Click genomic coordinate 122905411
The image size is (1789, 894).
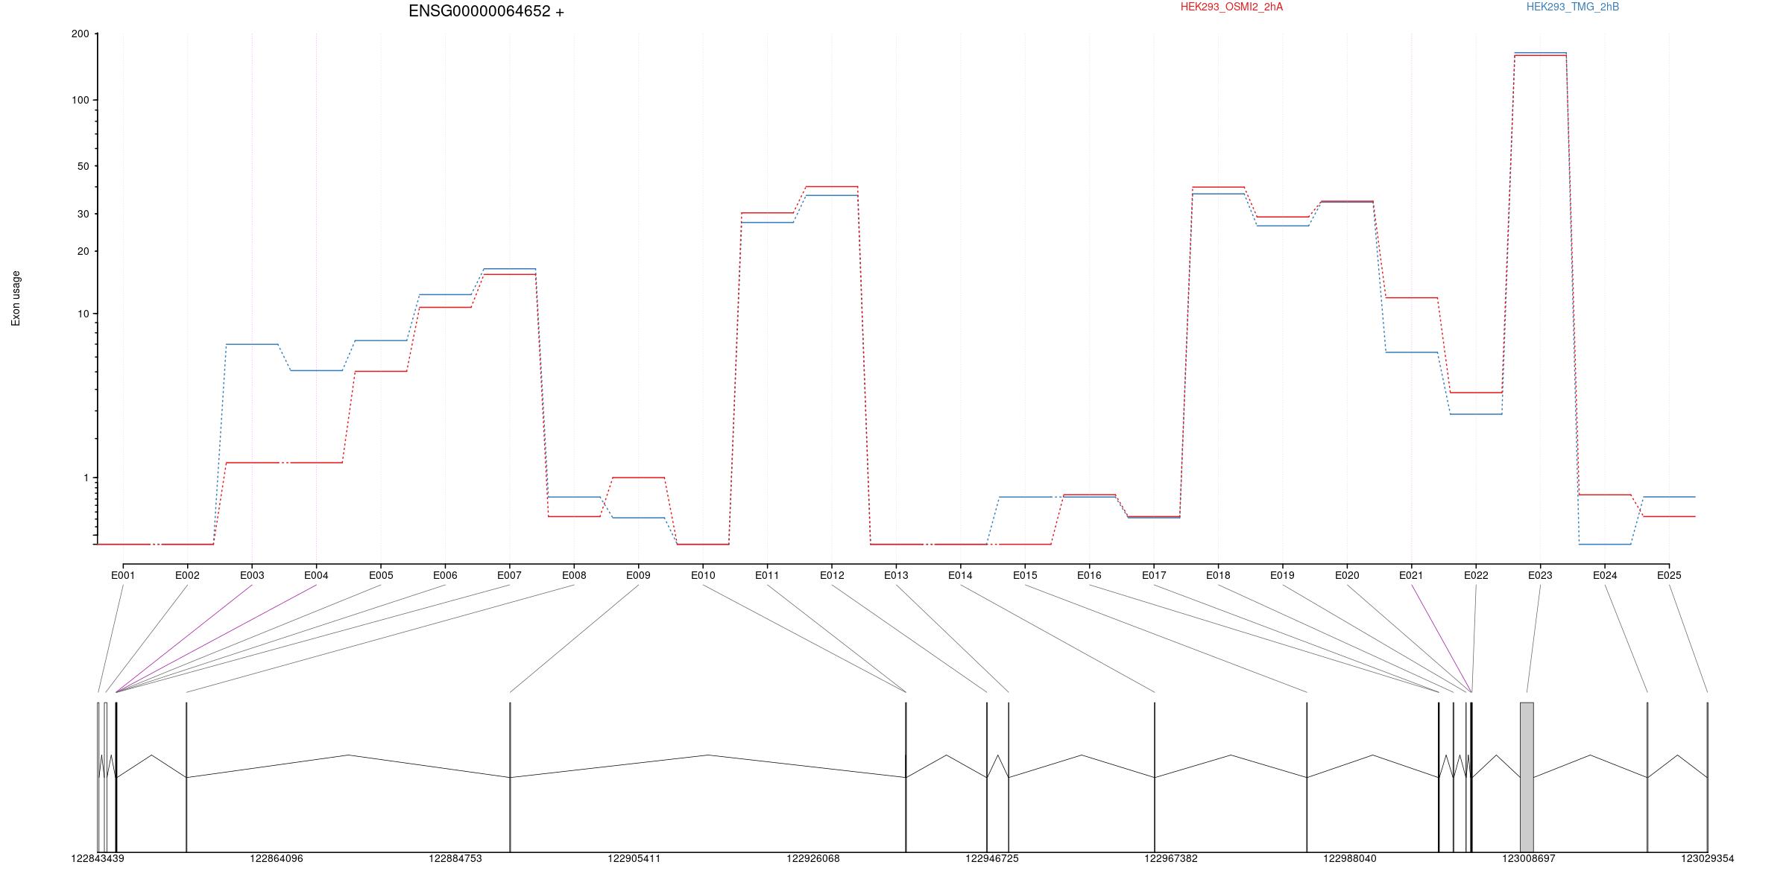click(634, 858)
